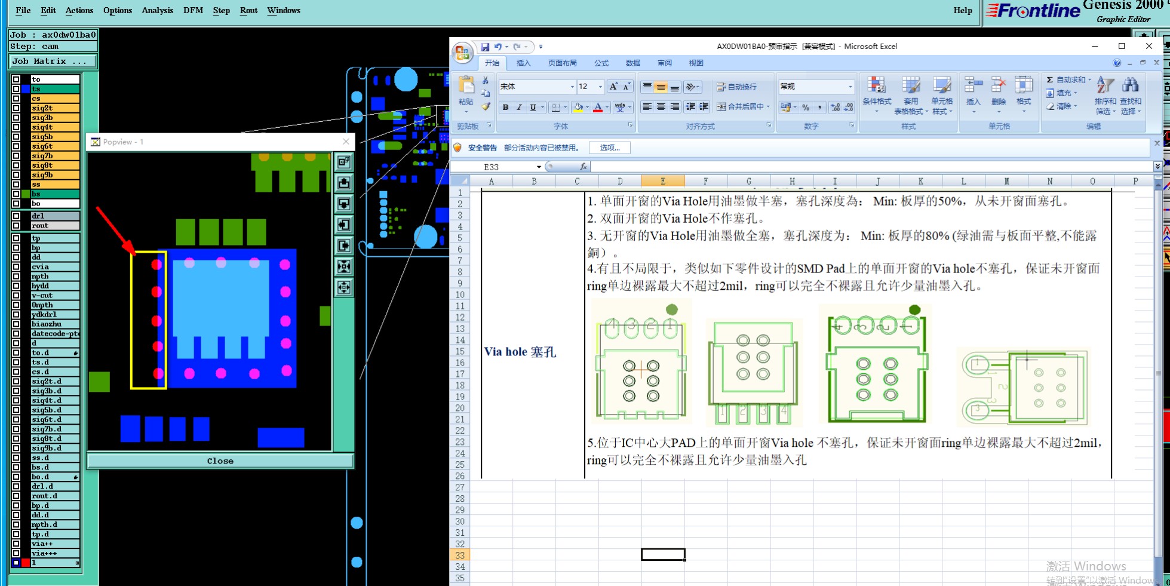Expand the Name Box dropdown for E33

[x=539, y=167]
